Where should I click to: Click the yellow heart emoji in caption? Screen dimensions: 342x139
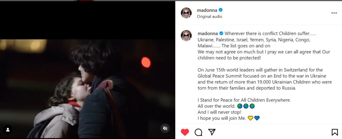tap(250, 118)
